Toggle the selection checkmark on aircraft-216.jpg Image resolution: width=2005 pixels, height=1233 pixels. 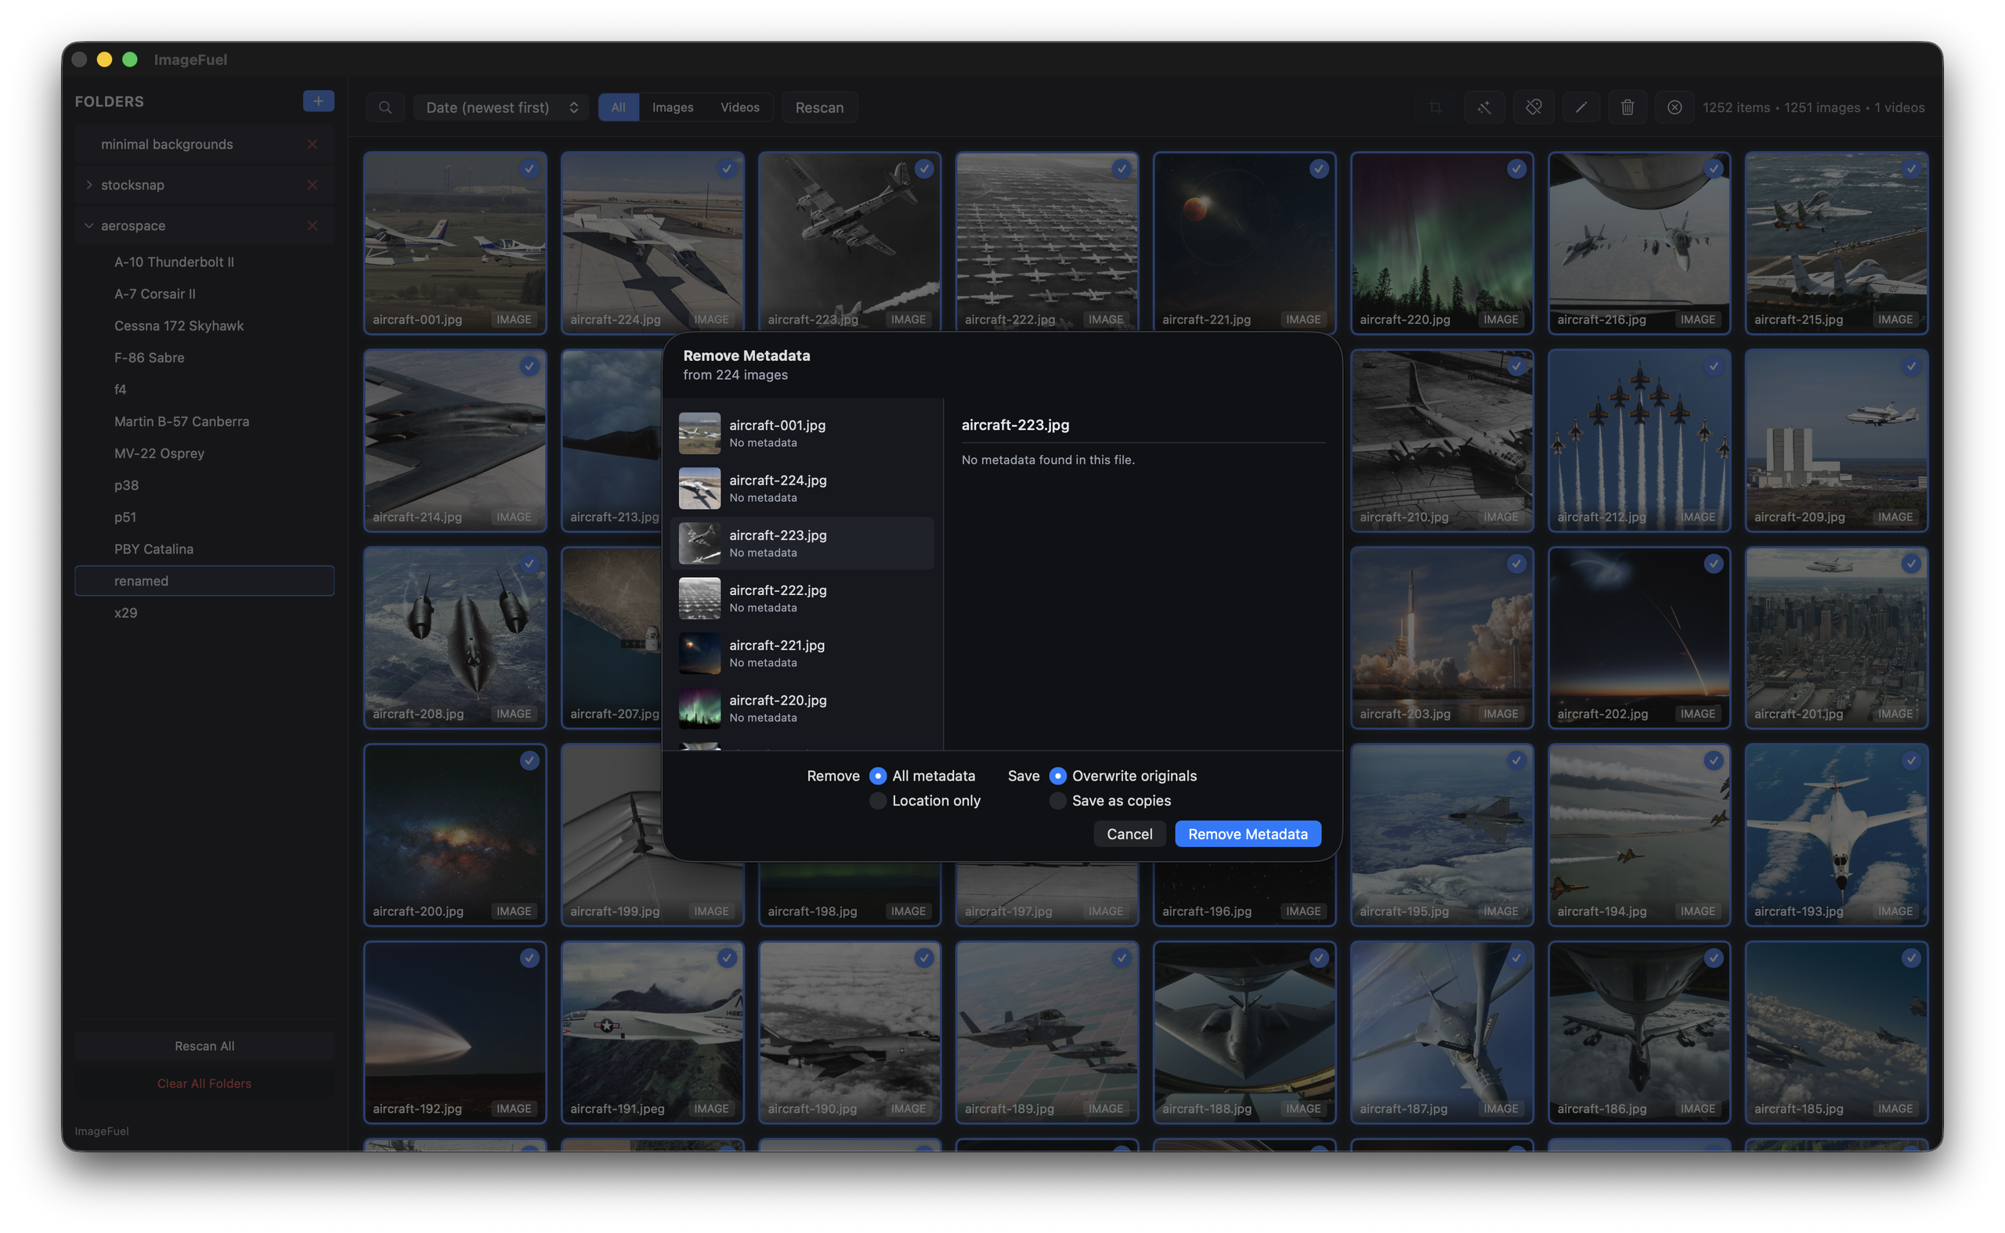tap(1714, 169)
